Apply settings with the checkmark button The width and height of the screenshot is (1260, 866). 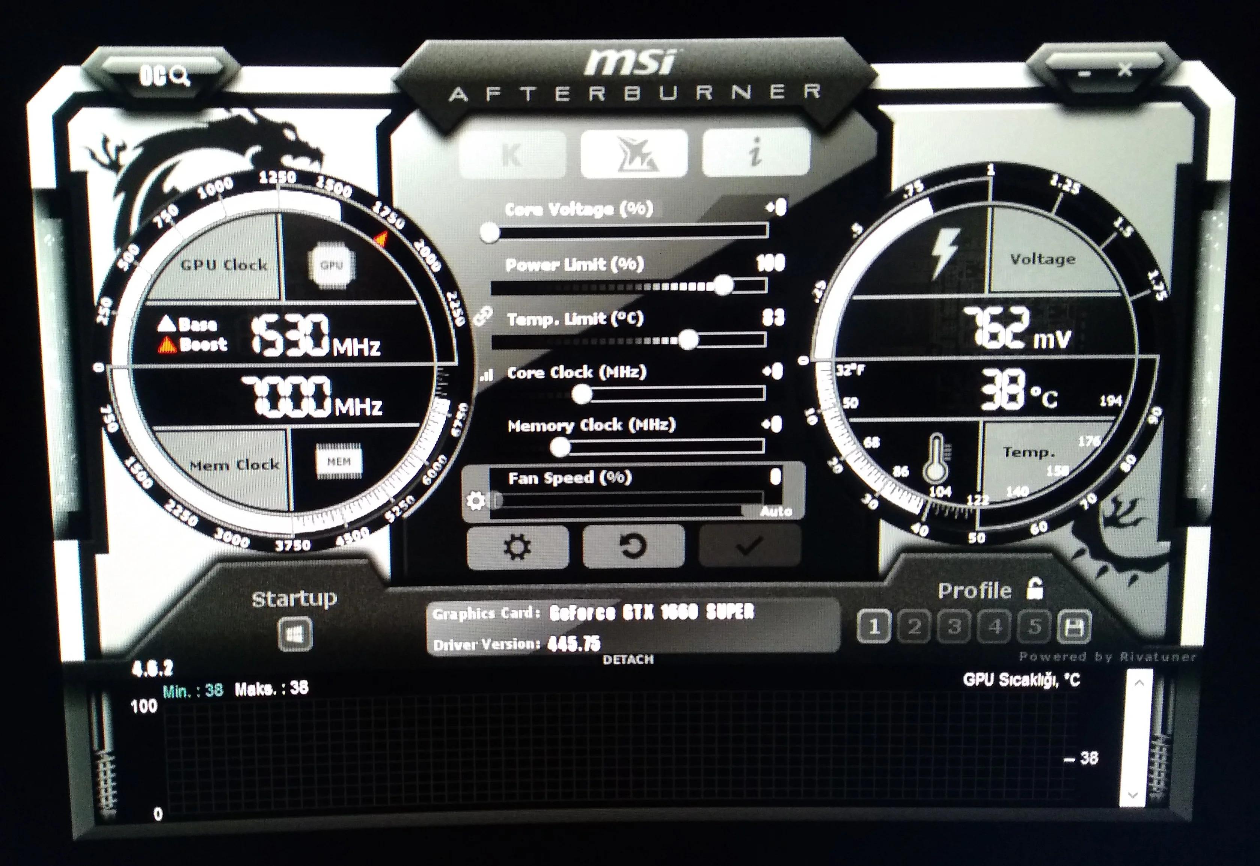click(x=749, y=546)
